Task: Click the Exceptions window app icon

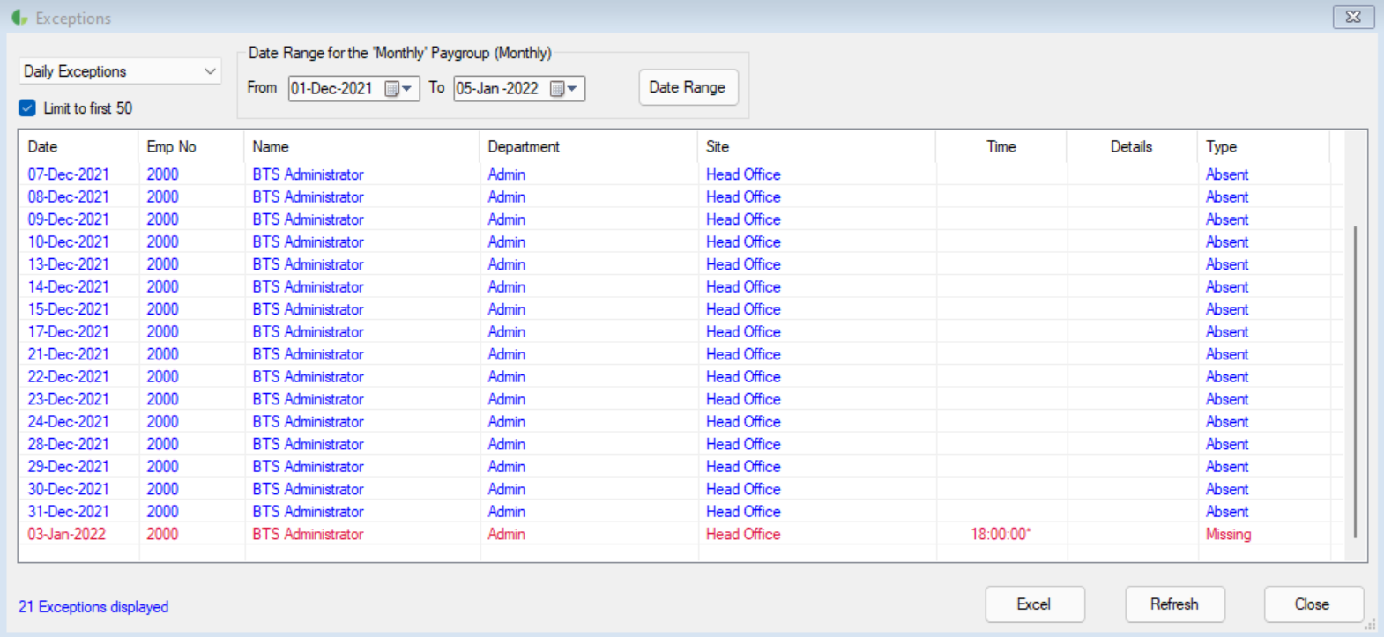Action: click(x=19, y=18)
